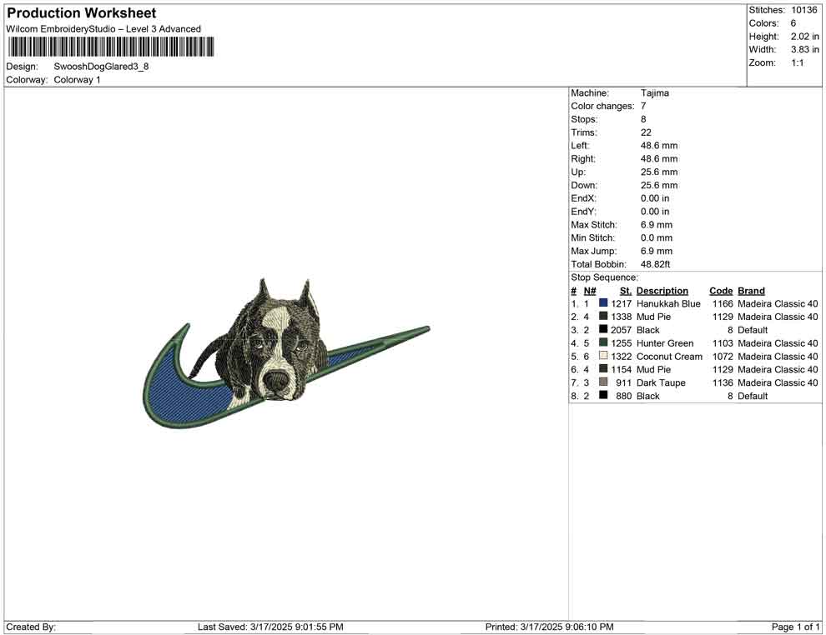The width and height of the screenshot is (826, 635).
Task: Click the EndX value 0.00 in
Action: pyautogui.click(x=655, y=198)
